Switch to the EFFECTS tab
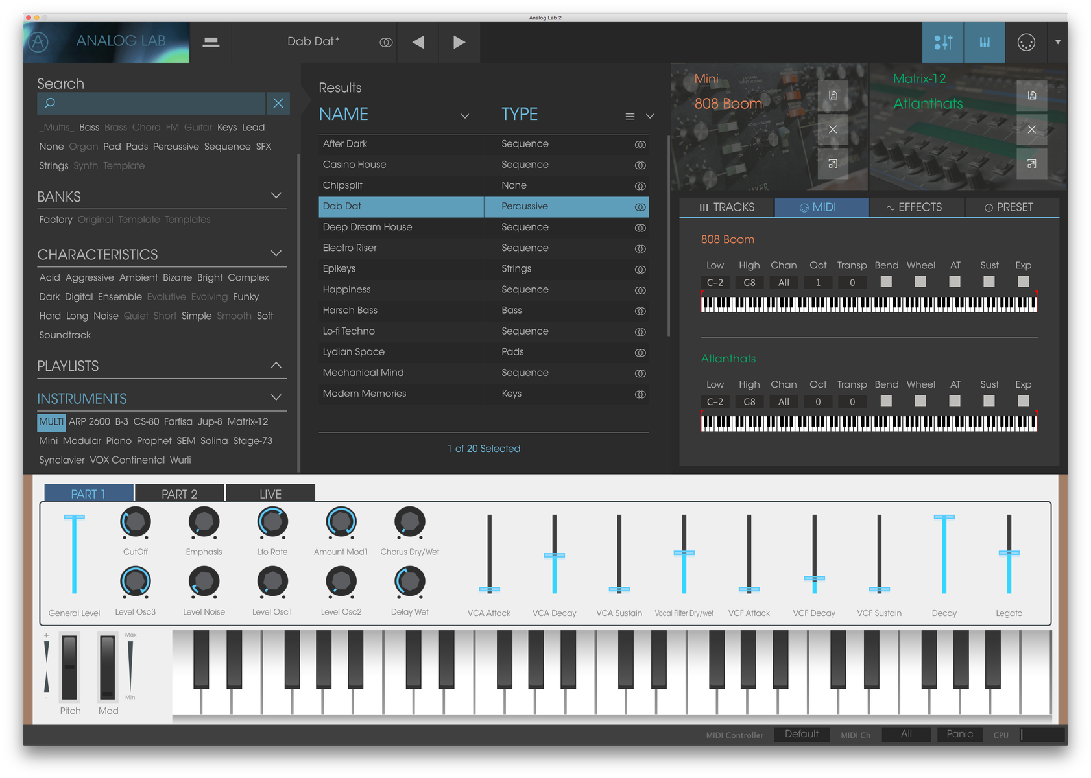Image resolution: width=1091 pixels, height=778 pixels. pos(916,207)
